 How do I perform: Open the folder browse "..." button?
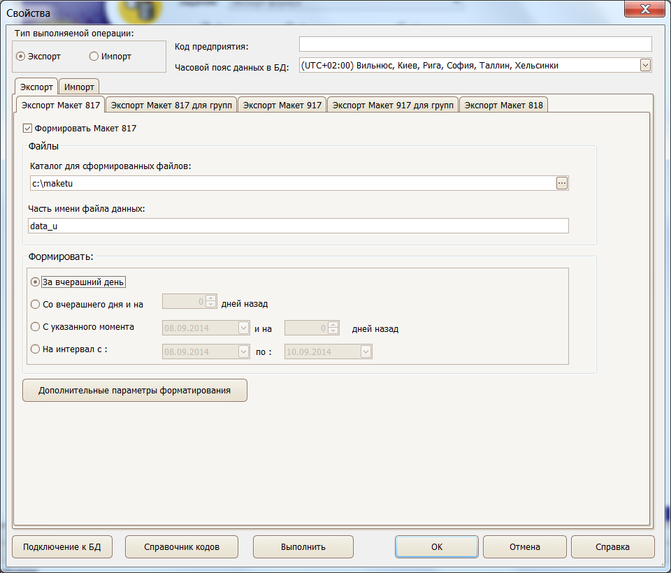tap(563, 183)
